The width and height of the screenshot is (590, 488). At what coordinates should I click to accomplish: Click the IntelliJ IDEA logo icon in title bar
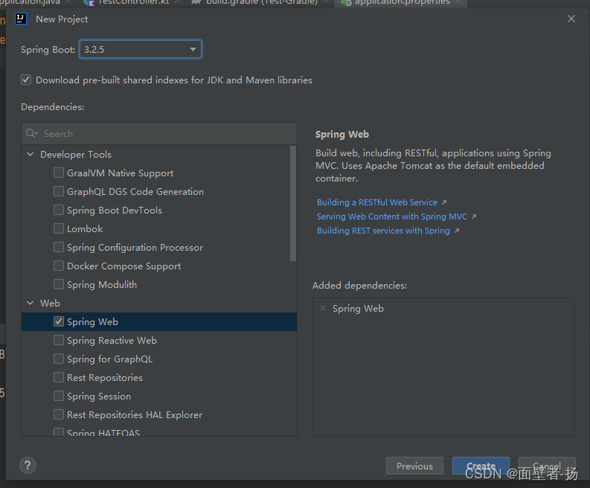pyautogui.click(x=21, y=19)
